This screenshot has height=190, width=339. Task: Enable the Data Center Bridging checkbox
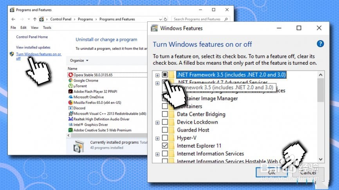(x=165, y=114)
